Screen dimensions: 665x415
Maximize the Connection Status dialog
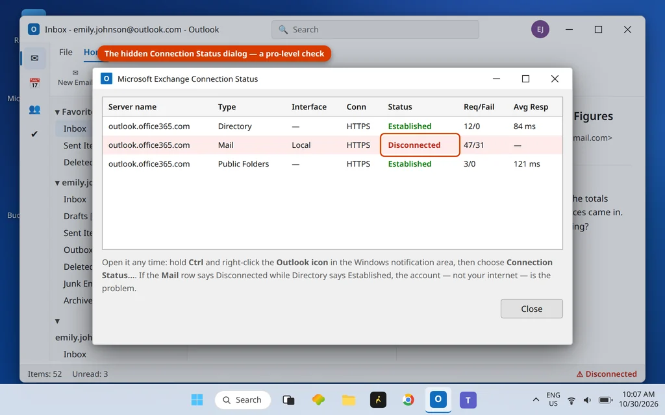click(525, 78)
